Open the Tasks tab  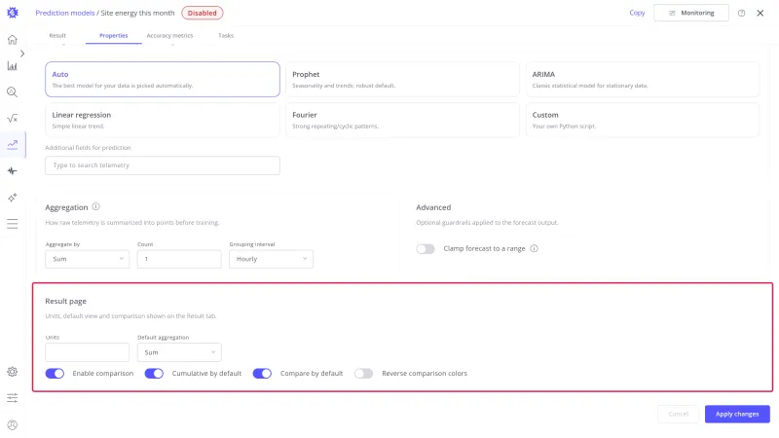pyautogui.click(x=226, y=35)
